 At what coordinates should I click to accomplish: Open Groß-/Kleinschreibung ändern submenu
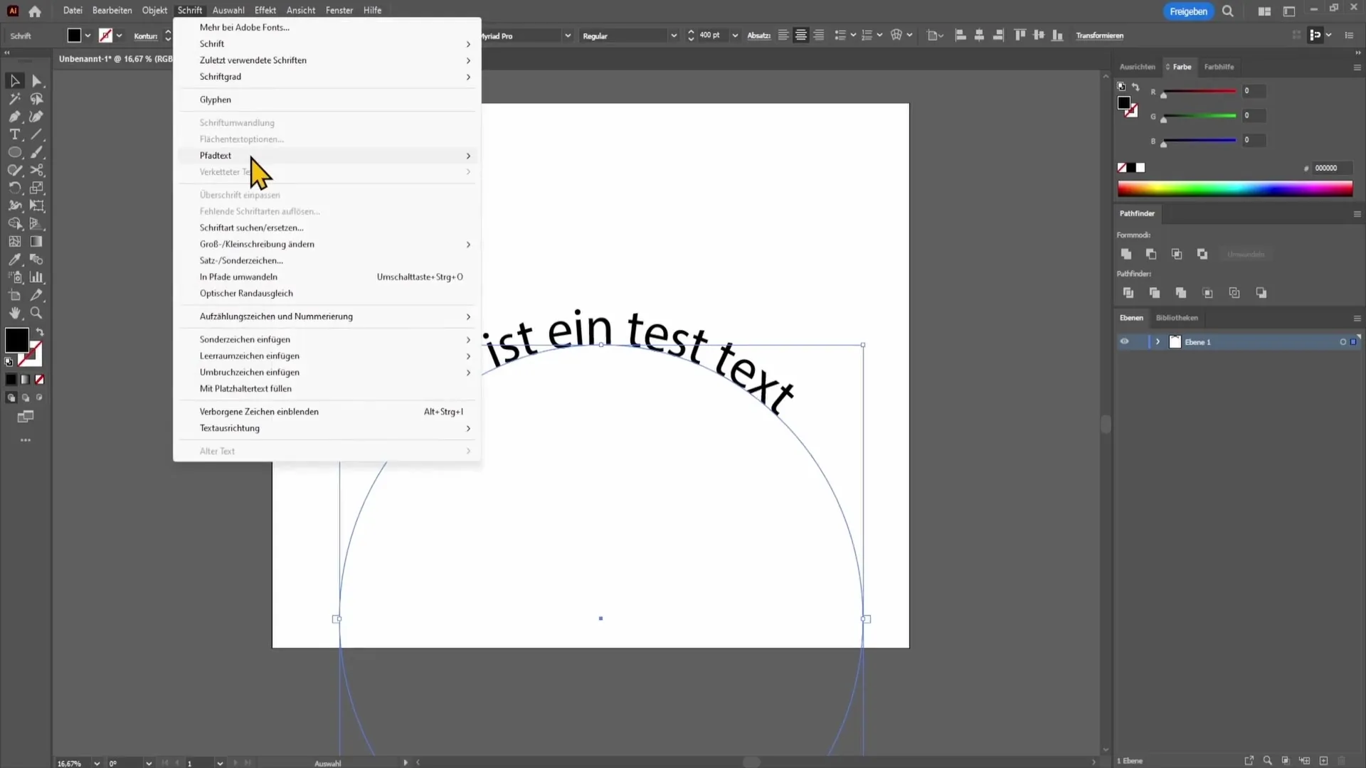(x=327, y=244)
